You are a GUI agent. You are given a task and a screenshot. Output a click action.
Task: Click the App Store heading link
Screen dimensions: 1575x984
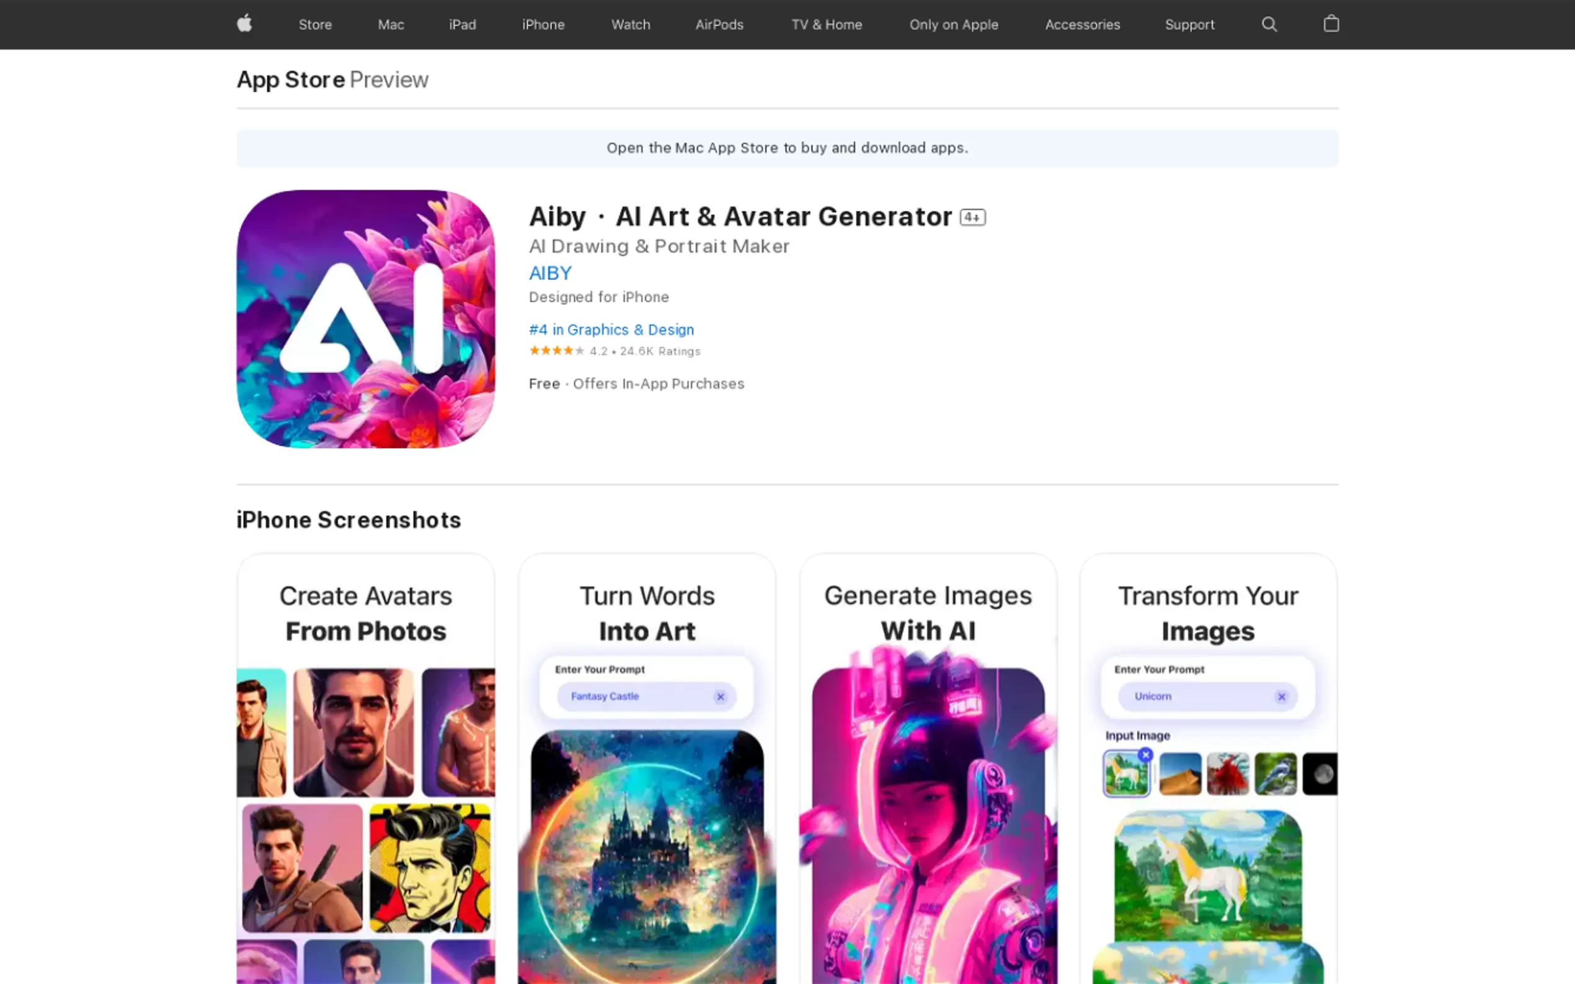(290, 79)
